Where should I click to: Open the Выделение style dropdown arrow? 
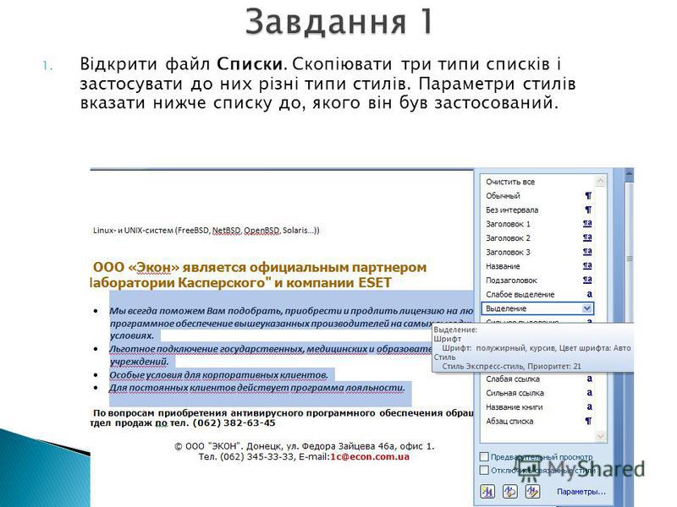point(586,308)
